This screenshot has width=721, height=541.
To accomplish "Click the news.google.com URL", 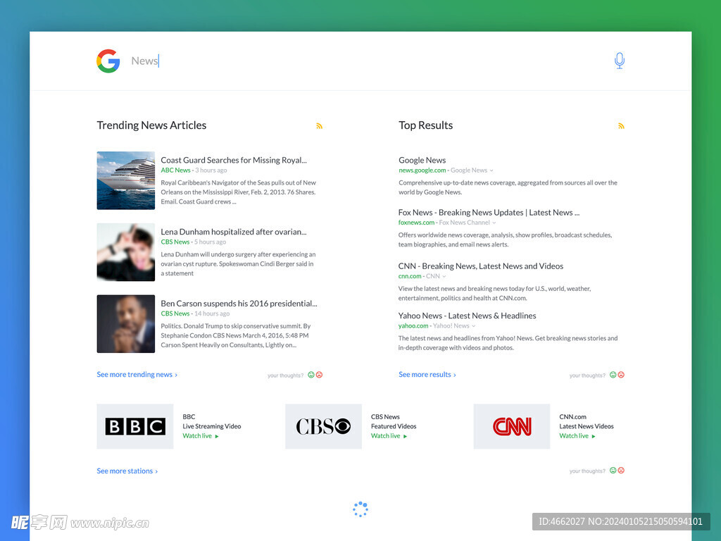I will click(422, 170).
